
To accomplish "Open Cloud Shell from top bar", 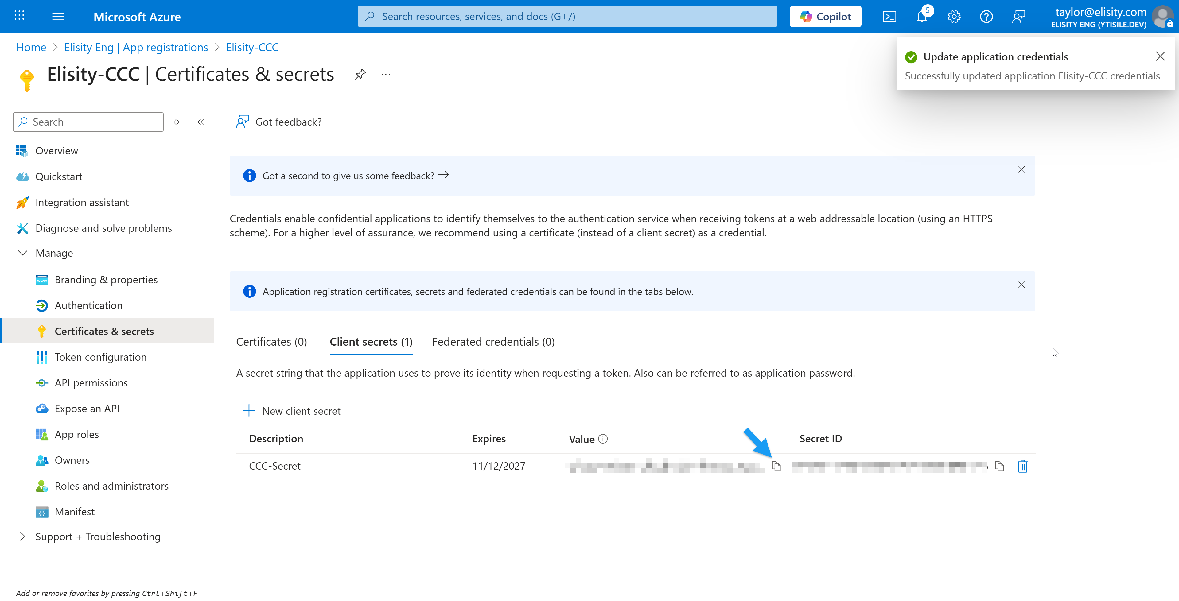I will coord(889,17).
